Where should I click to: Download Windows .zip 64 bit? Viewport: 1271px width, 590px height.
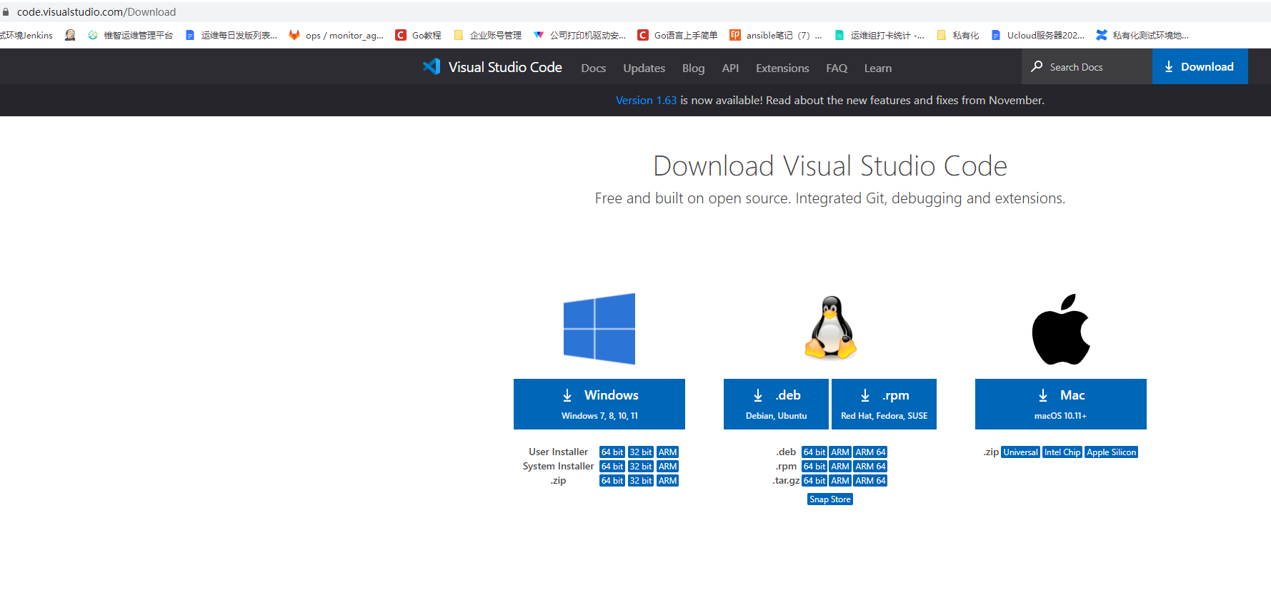[x=612, y=481]
